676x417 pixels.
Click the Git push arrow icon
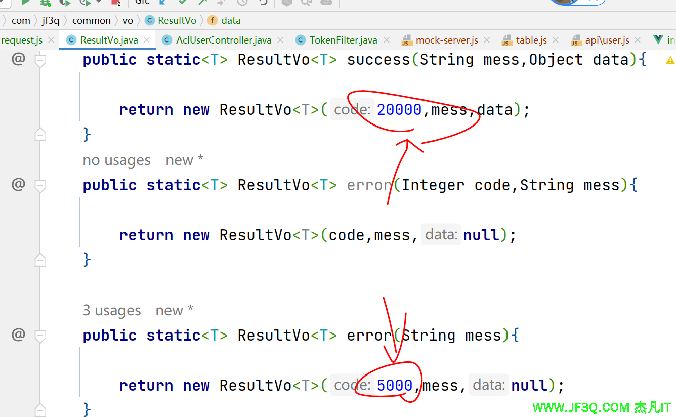(202, 2)
